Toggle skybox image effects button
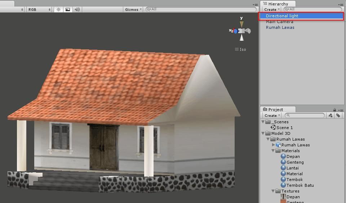The width and height of the screenshot is (346, 203). 68,9
